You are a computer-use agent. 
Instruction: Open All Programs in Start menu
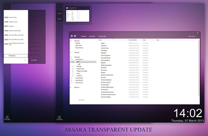tap(16, 56)
